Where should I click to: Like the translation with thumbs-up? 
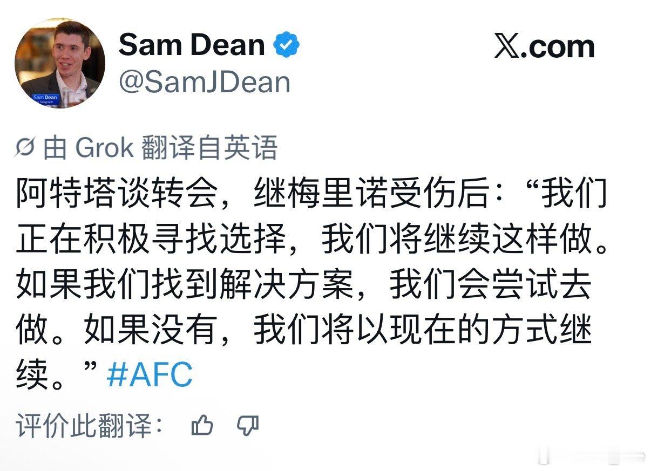pyautogui.click(x=202, y=427)
